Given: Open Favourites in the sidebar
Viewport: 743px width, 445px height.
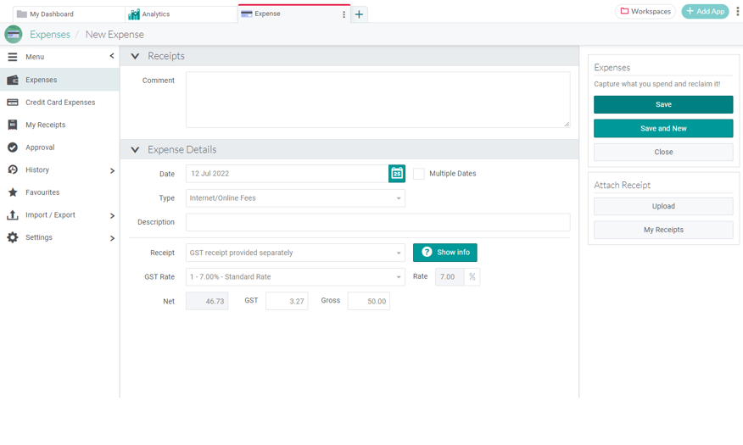Looking at the screenshot, I should click(x=59, y=192).
